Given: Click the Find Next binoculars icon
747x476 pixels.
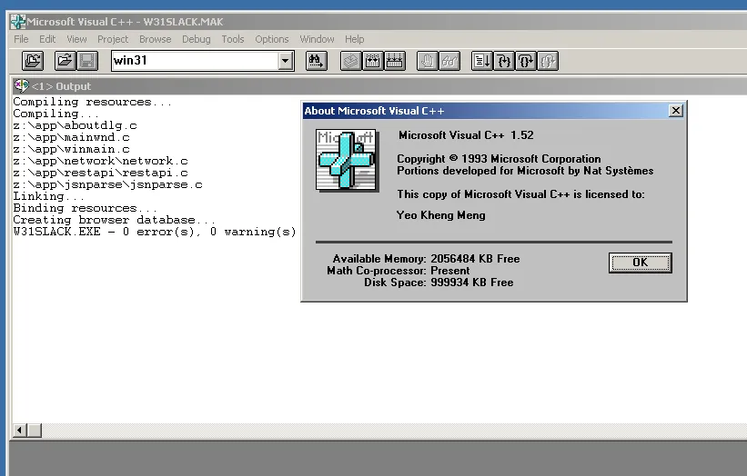Looking at the screenshot, I should (317, 61).
